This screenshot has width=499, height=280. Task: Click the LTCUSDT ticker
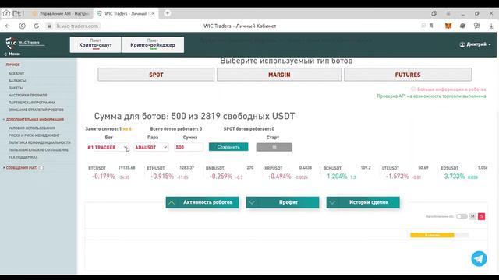405,173
